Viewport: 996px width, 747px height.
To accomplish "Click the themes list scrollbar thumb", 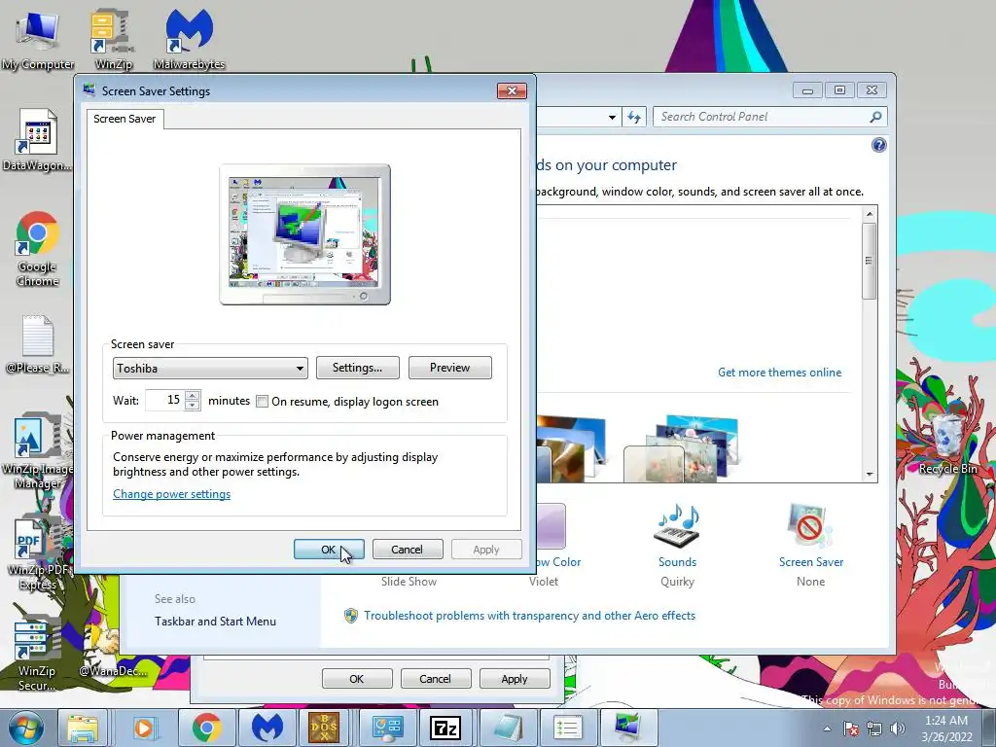I will point(869,261).
